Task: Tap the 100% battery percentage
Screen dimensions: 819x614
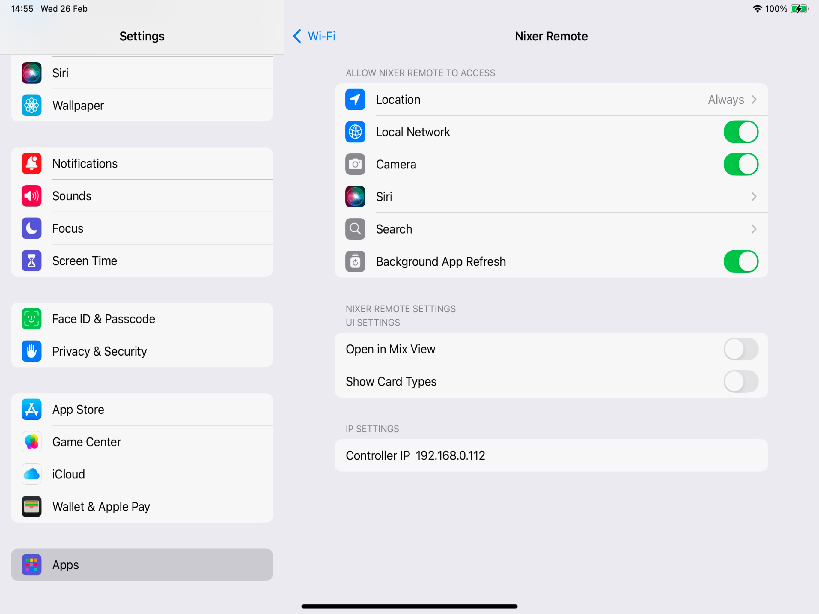Action: (776, 9)
